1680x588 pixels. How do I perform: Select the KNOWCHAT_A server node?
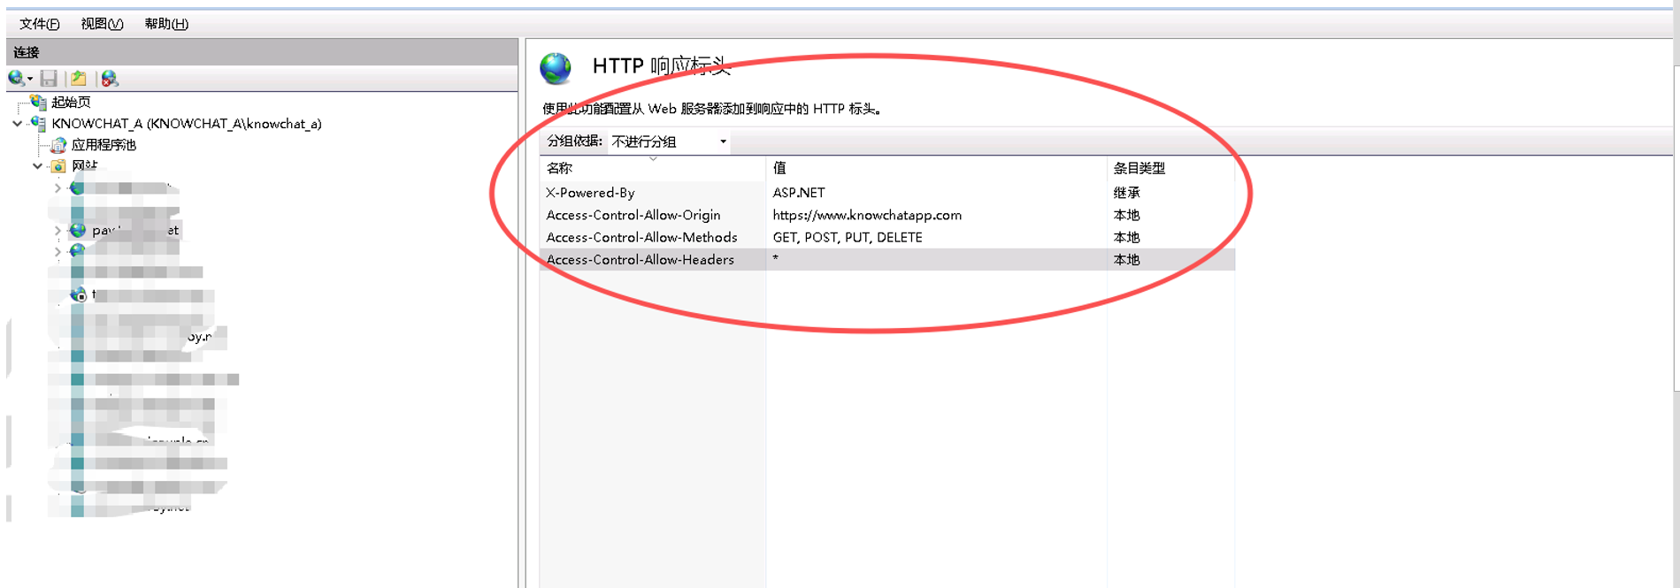186,124
